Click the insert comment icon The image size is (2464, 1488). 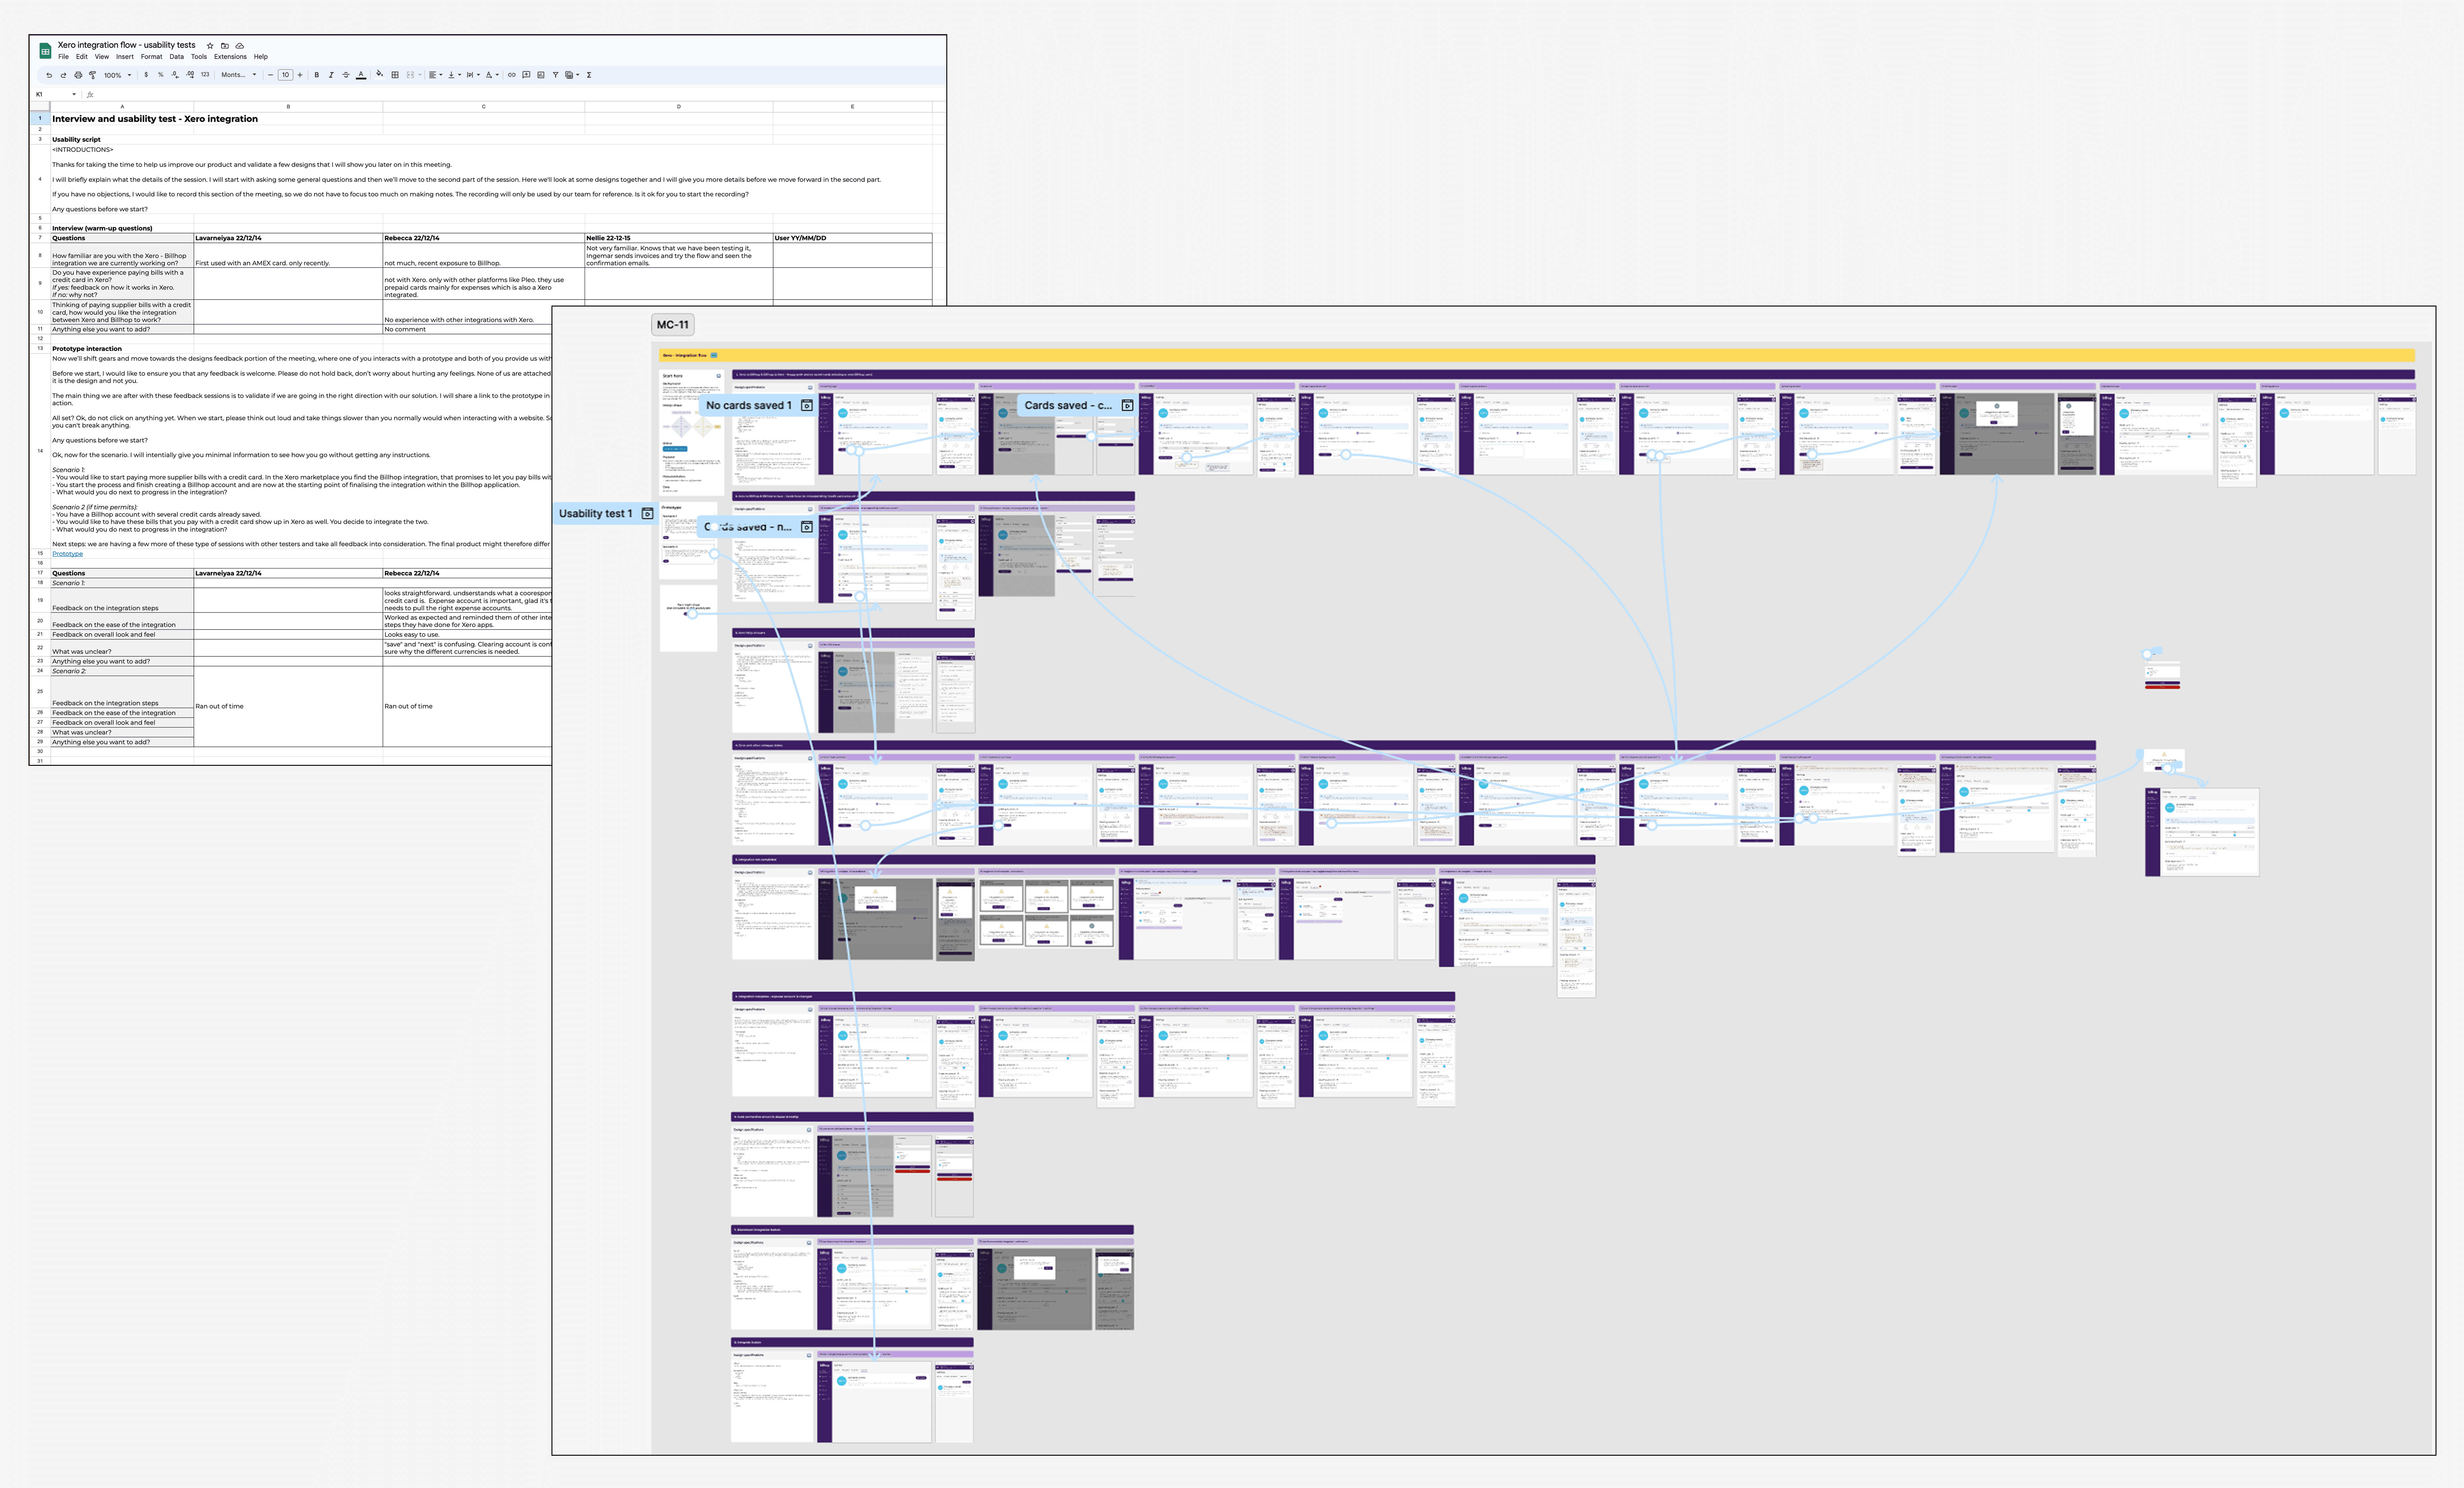tap(526, 75)
